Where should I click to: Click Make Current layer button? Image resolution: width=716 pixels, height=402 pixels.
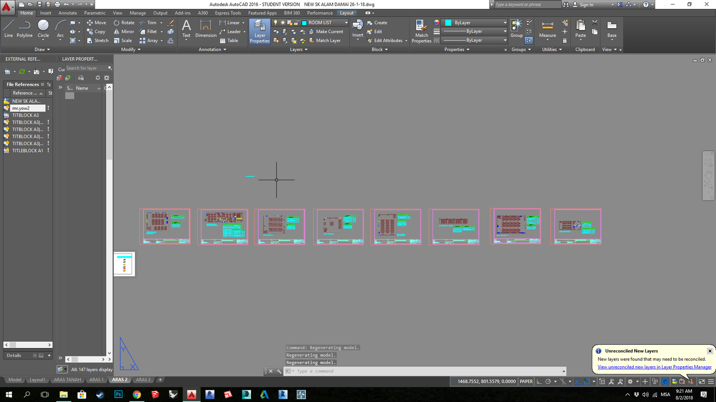point(326,32)
